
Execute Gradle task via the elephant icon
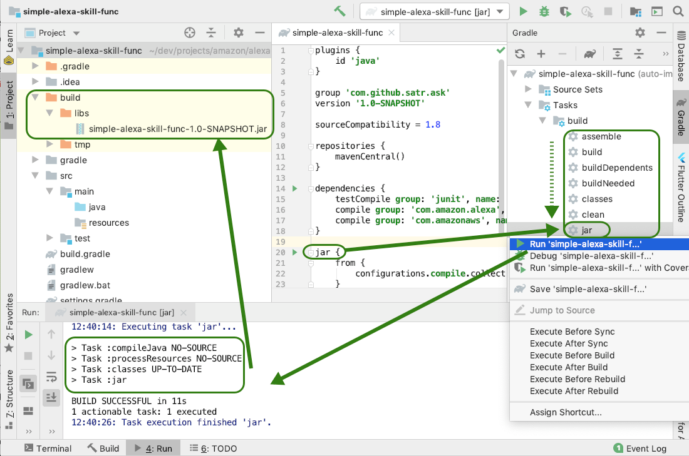click(589, 54)
